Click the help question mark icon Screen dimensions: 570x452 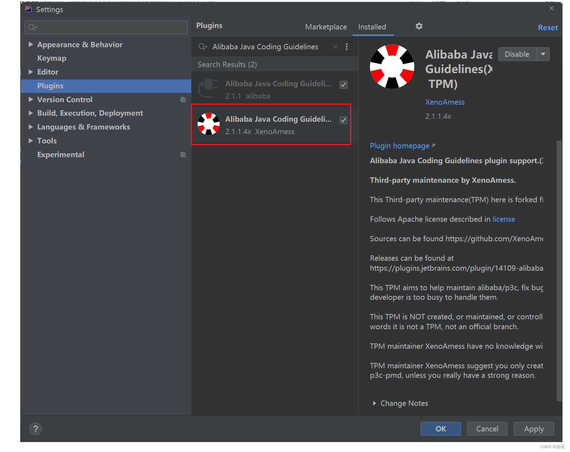pyautogui.click(x=35, y=429)
